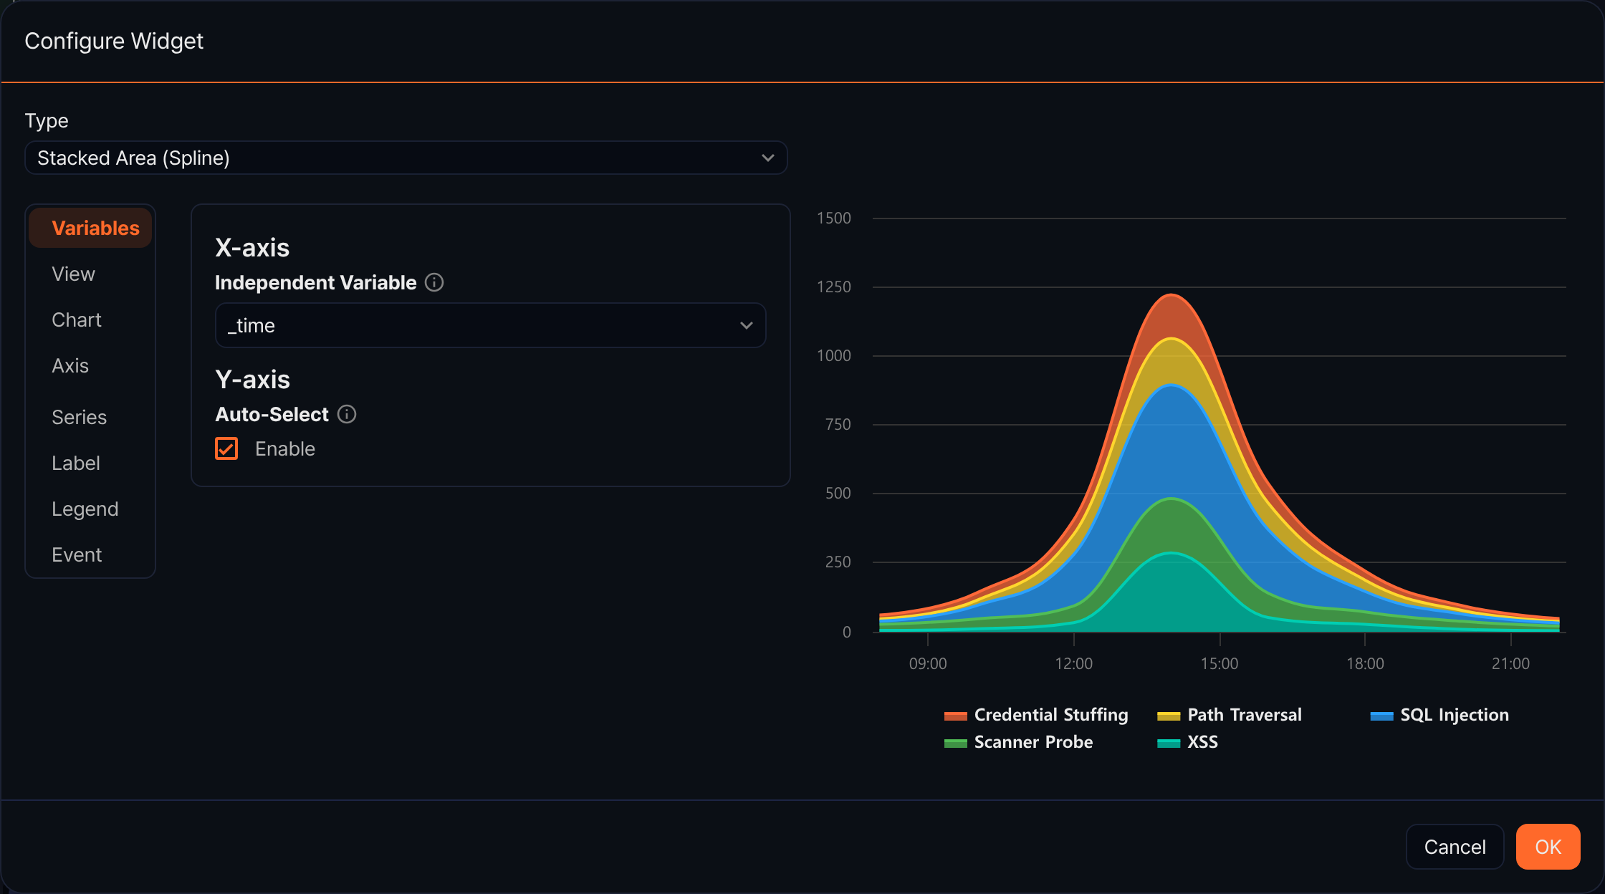Open the Type dropdown Stacked Area (Spline)
This screenshot has width=1605, height=894.
click(406, 158)
